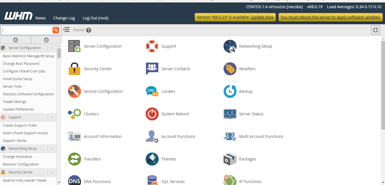Open the Locales speech bubble icon

point(152,91)
